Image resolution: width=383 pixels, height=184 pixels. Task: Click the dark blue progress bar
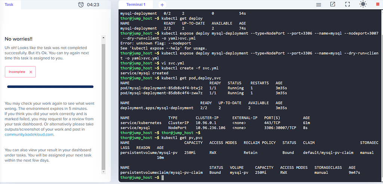(x=50, y=87)
